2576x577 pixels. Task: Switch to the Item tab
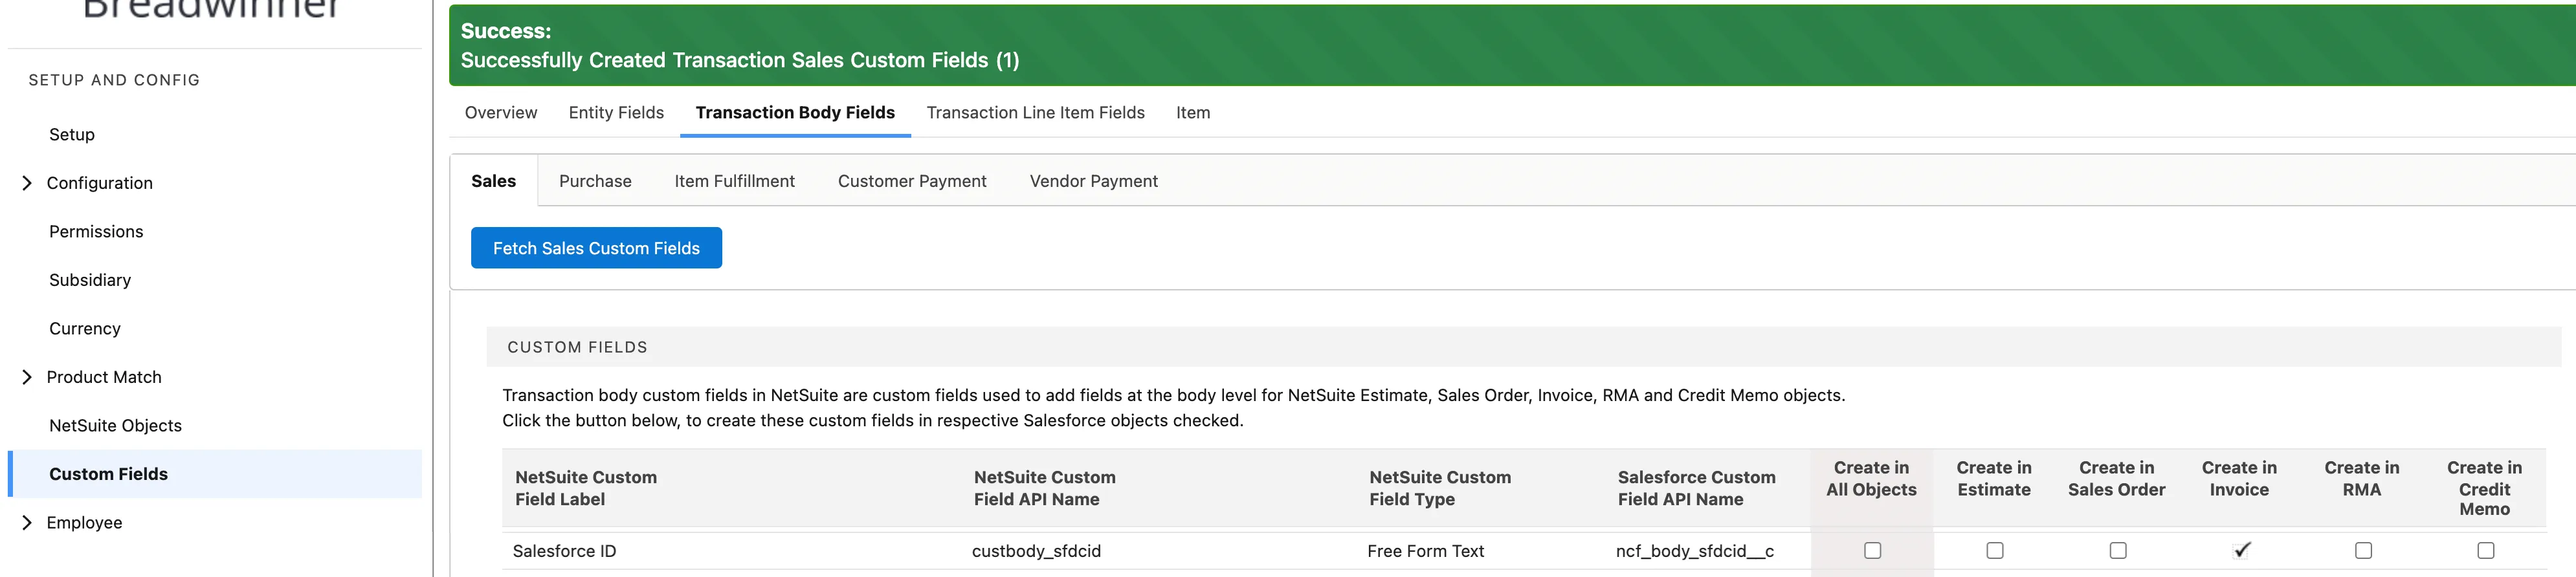click(x=1193, y=113)
